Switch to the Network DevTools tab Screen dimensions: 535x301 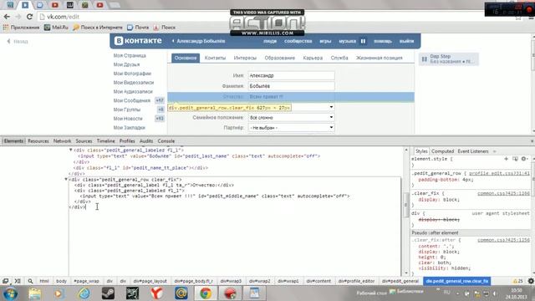coord(62,141)
